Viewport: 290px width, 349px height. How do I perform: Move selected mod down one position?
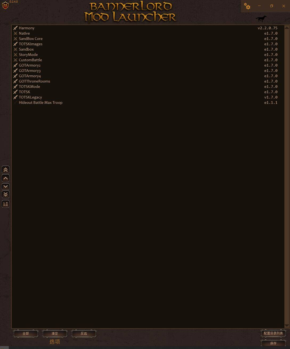(6, 186)
